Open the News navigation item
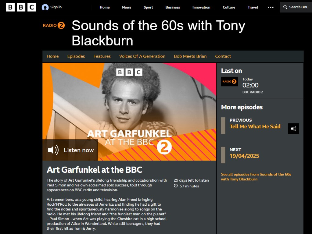 (127, 7)
